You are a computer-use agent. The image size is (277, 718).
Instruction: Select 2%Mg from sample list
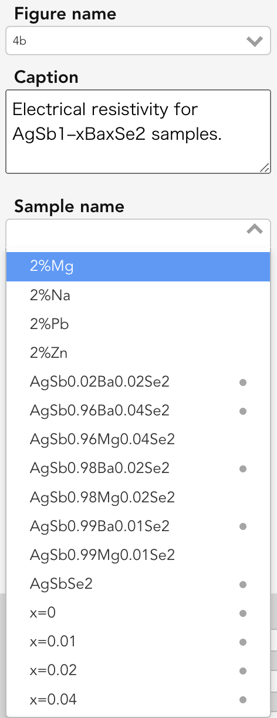coord(138,267)
